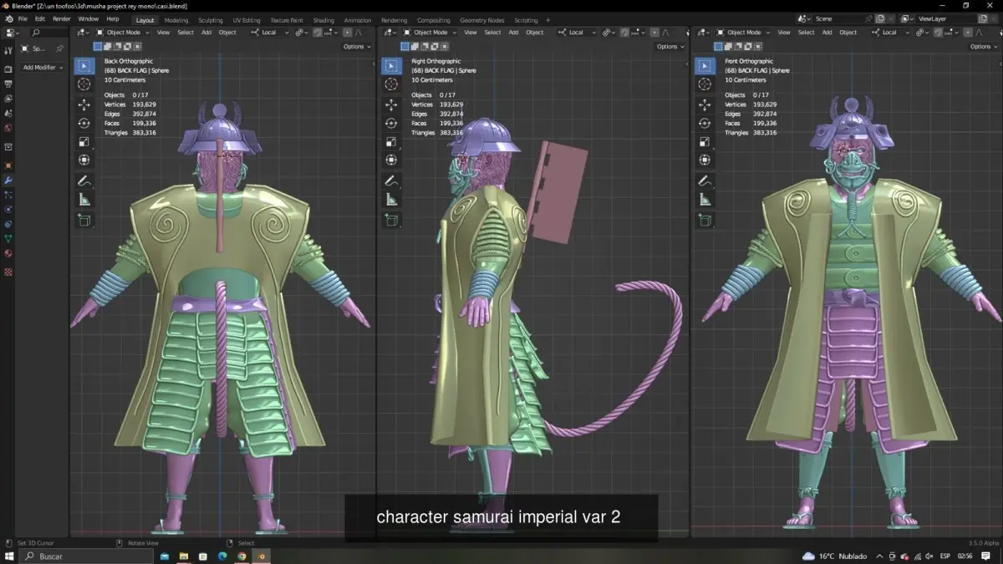Open the Tool properties tab in sidebar
The image size is (1003, 564).
coord(8,51)
